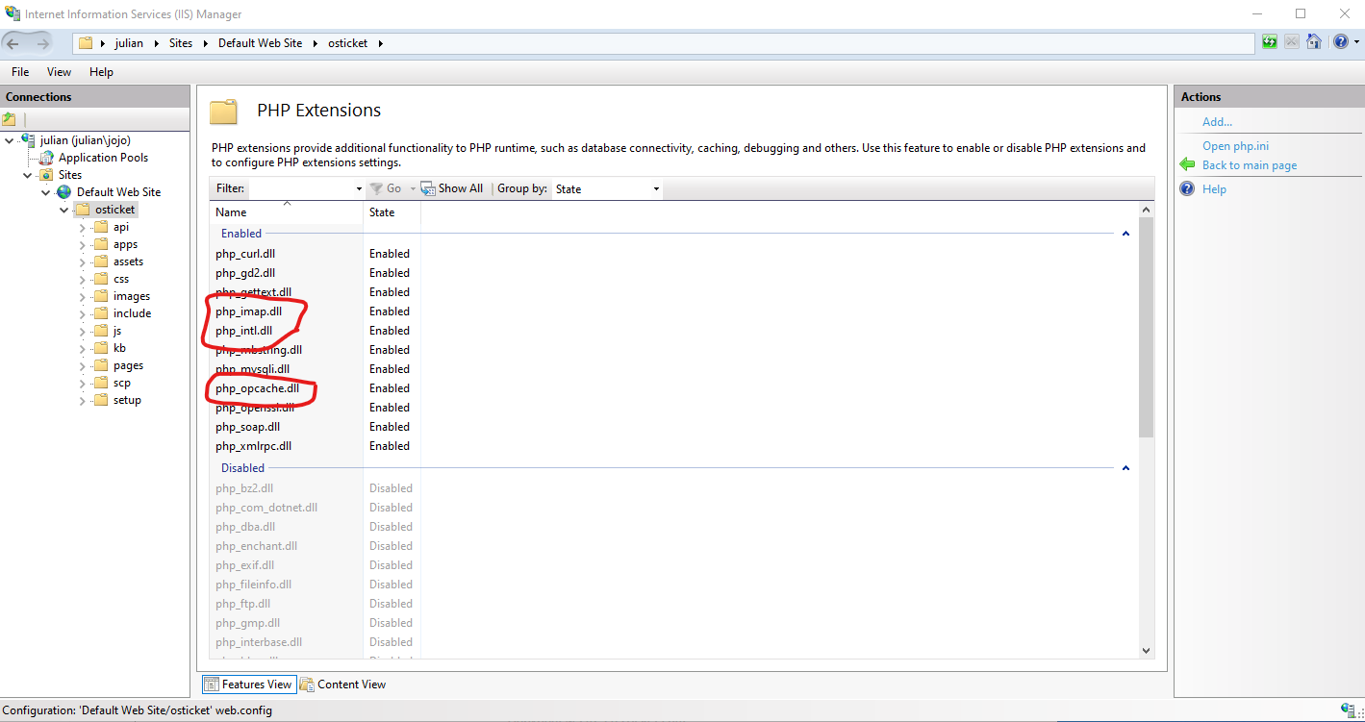Viewport: 1365px width, 722px height.
Task: Open Help in the Actions panel
Action: pos(1214,189)
